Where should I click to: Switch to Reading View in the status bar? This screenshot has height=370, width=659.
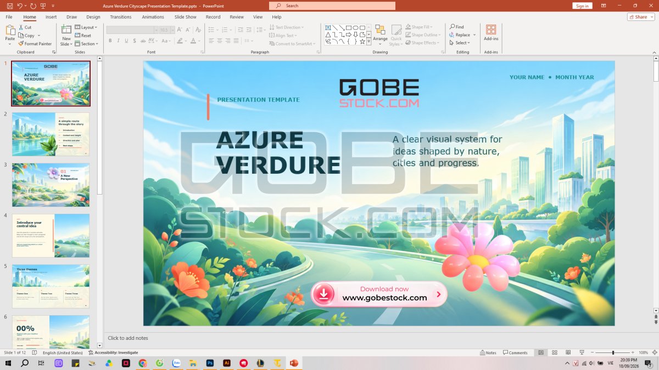tap(567, 352)
